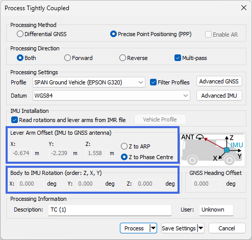Open Advanced GNSS settings

click(219, 81)
